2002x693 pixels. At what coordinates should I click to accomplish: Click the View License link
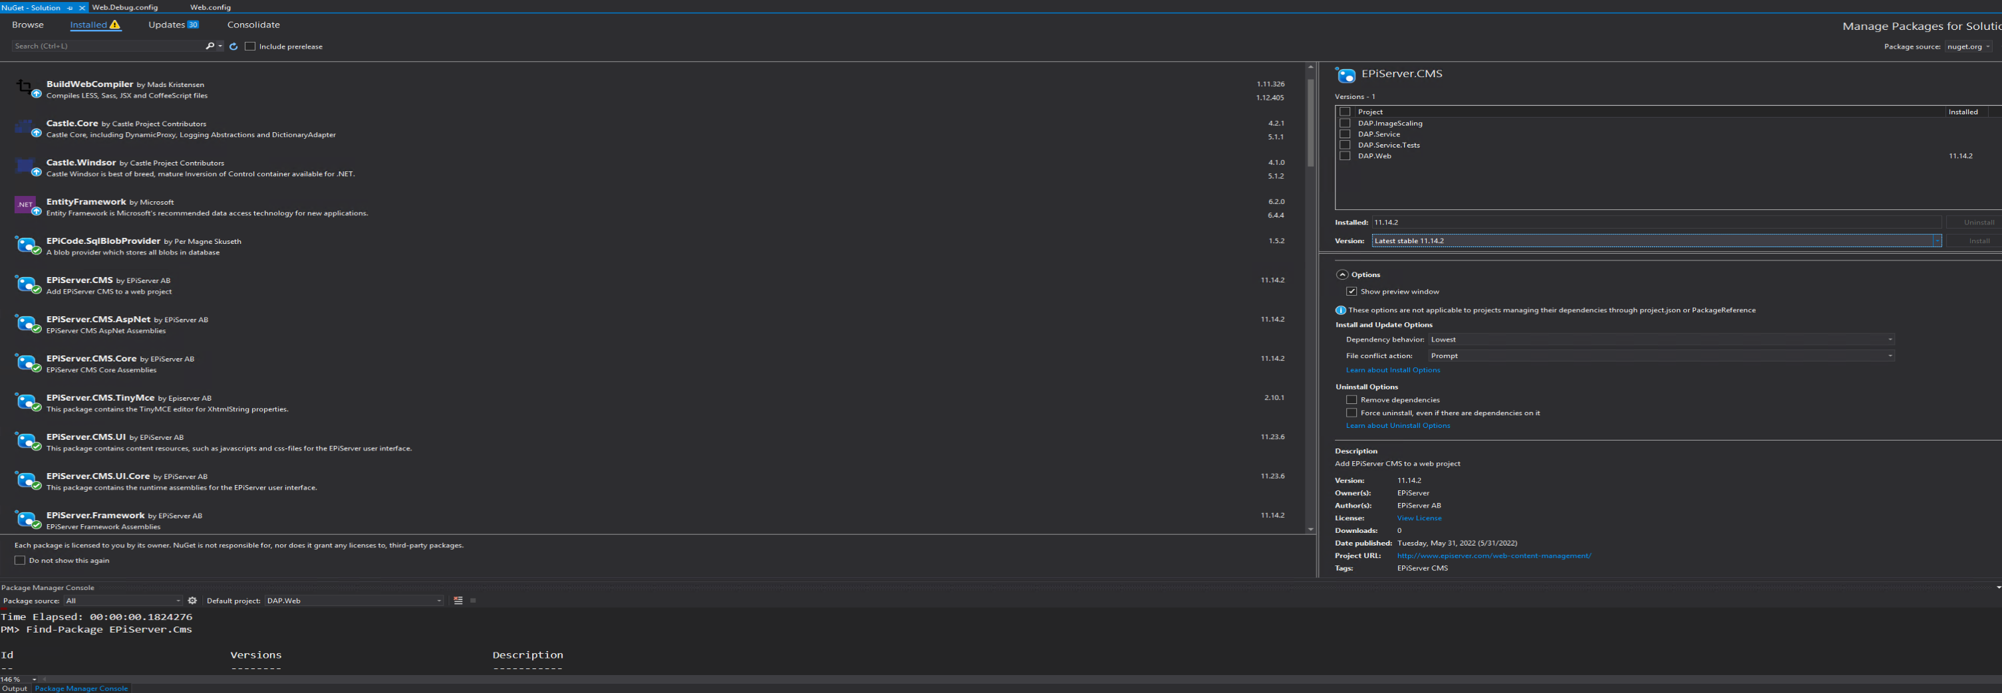click(1418, 518)
